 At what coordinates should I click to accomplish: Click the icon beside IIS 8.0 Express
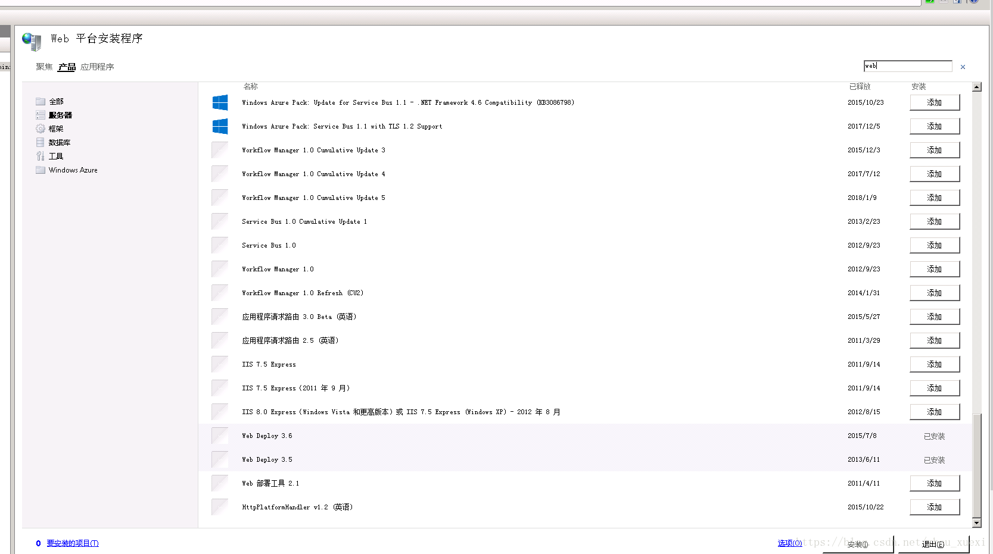coord(220,412)
